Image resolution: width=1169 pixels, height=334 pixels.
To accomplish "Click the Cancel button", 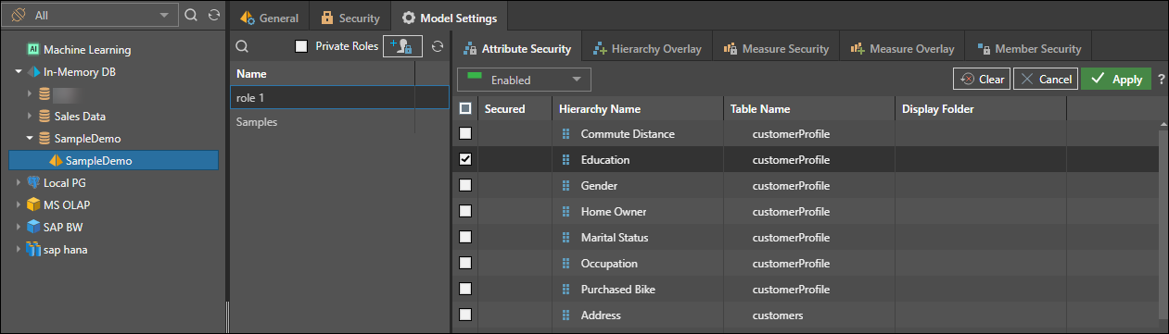I will coord(1046,80).
